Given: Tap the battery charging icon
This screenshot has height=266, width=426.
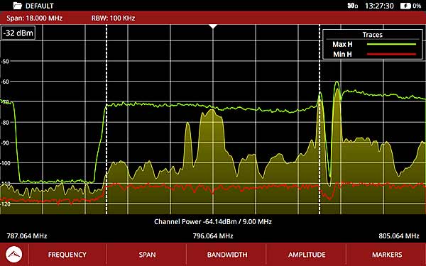Looking at the screenshot, I should tap(405, 6).
